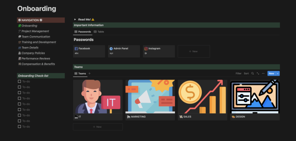This screenshot has width=296, height=141.
Task: Click the palette icon beside DESIGN label
Action: tap(233, 117)
